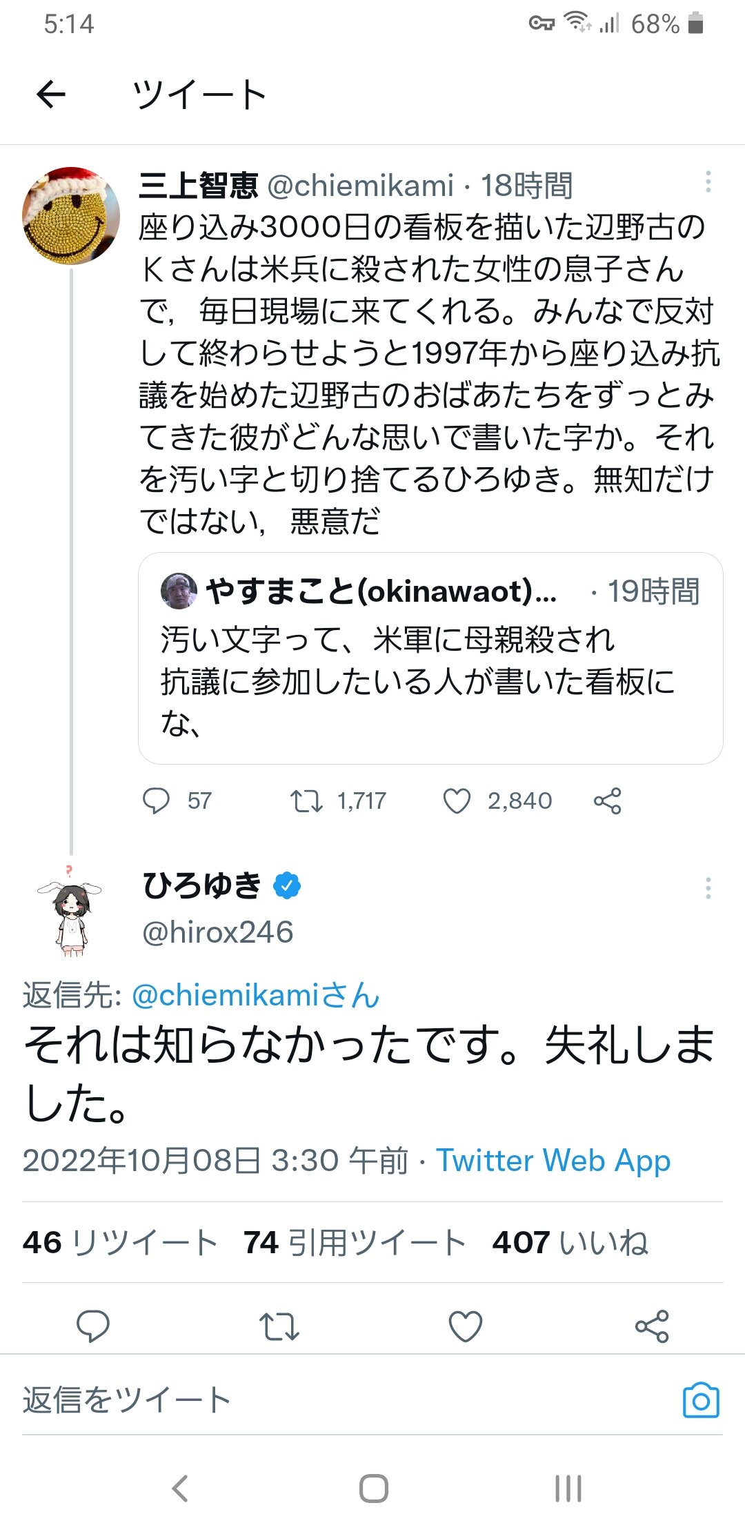Viewport: 745px width, 1532px height.
Task: Tap the 返信をツイート reply input field
Action: pos(276,1400)
